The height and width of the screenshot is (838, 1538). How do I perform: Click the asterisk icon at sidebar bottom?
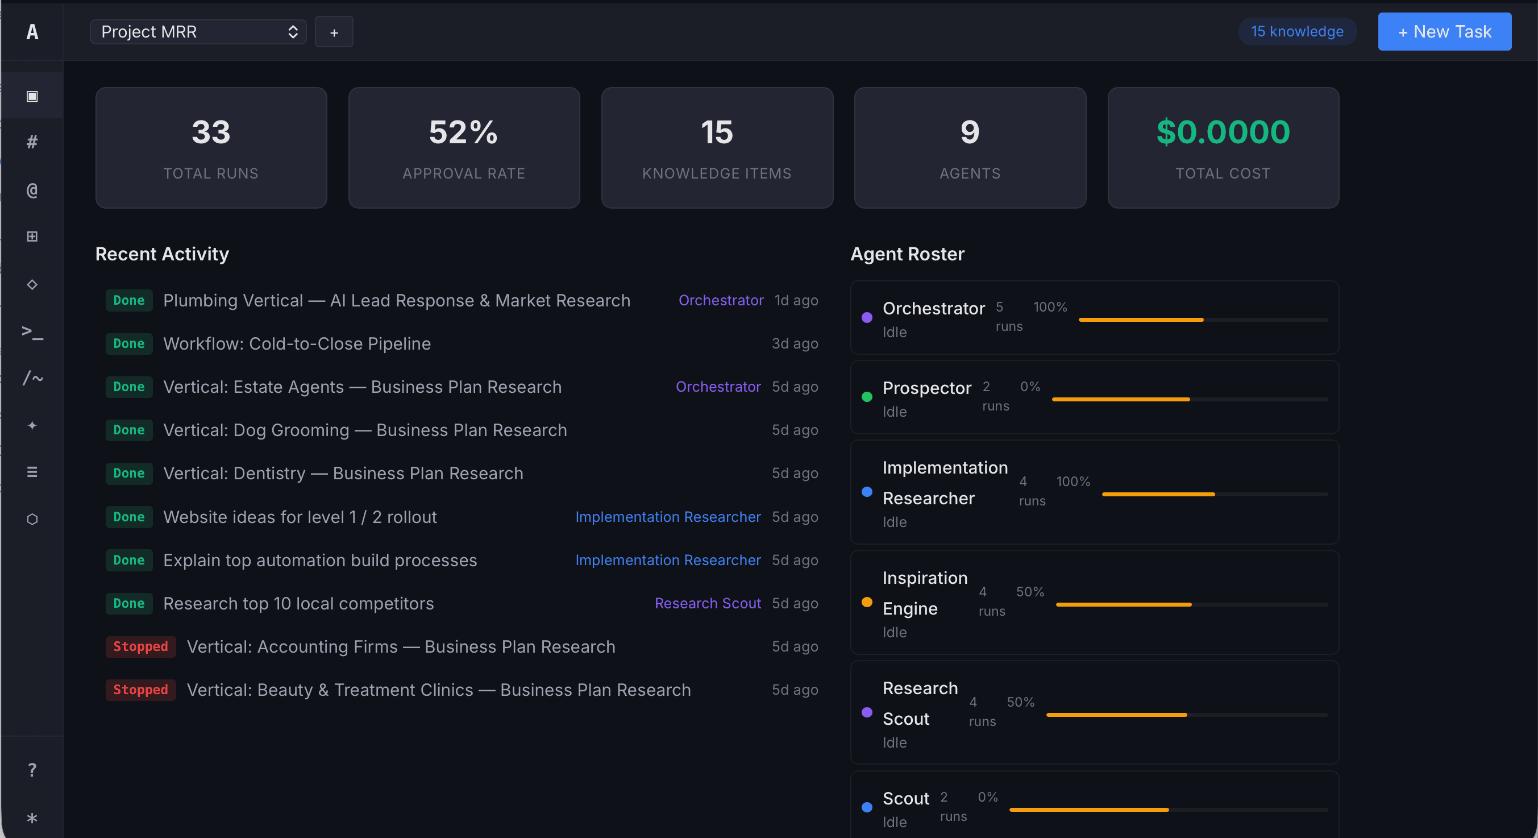point(32,818)
